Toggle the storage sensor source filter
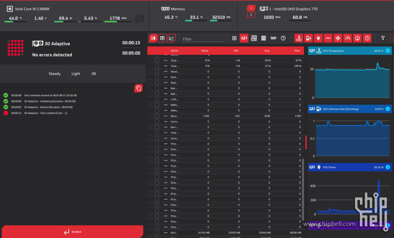 click(x=264, y=38)
